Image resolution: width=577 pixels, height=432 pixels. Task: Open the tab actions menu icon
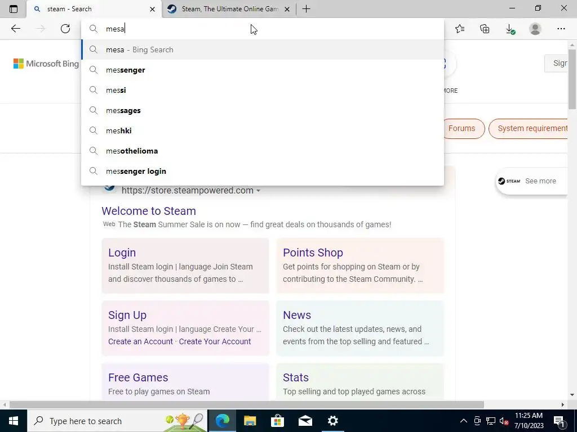tap(14, 9)
